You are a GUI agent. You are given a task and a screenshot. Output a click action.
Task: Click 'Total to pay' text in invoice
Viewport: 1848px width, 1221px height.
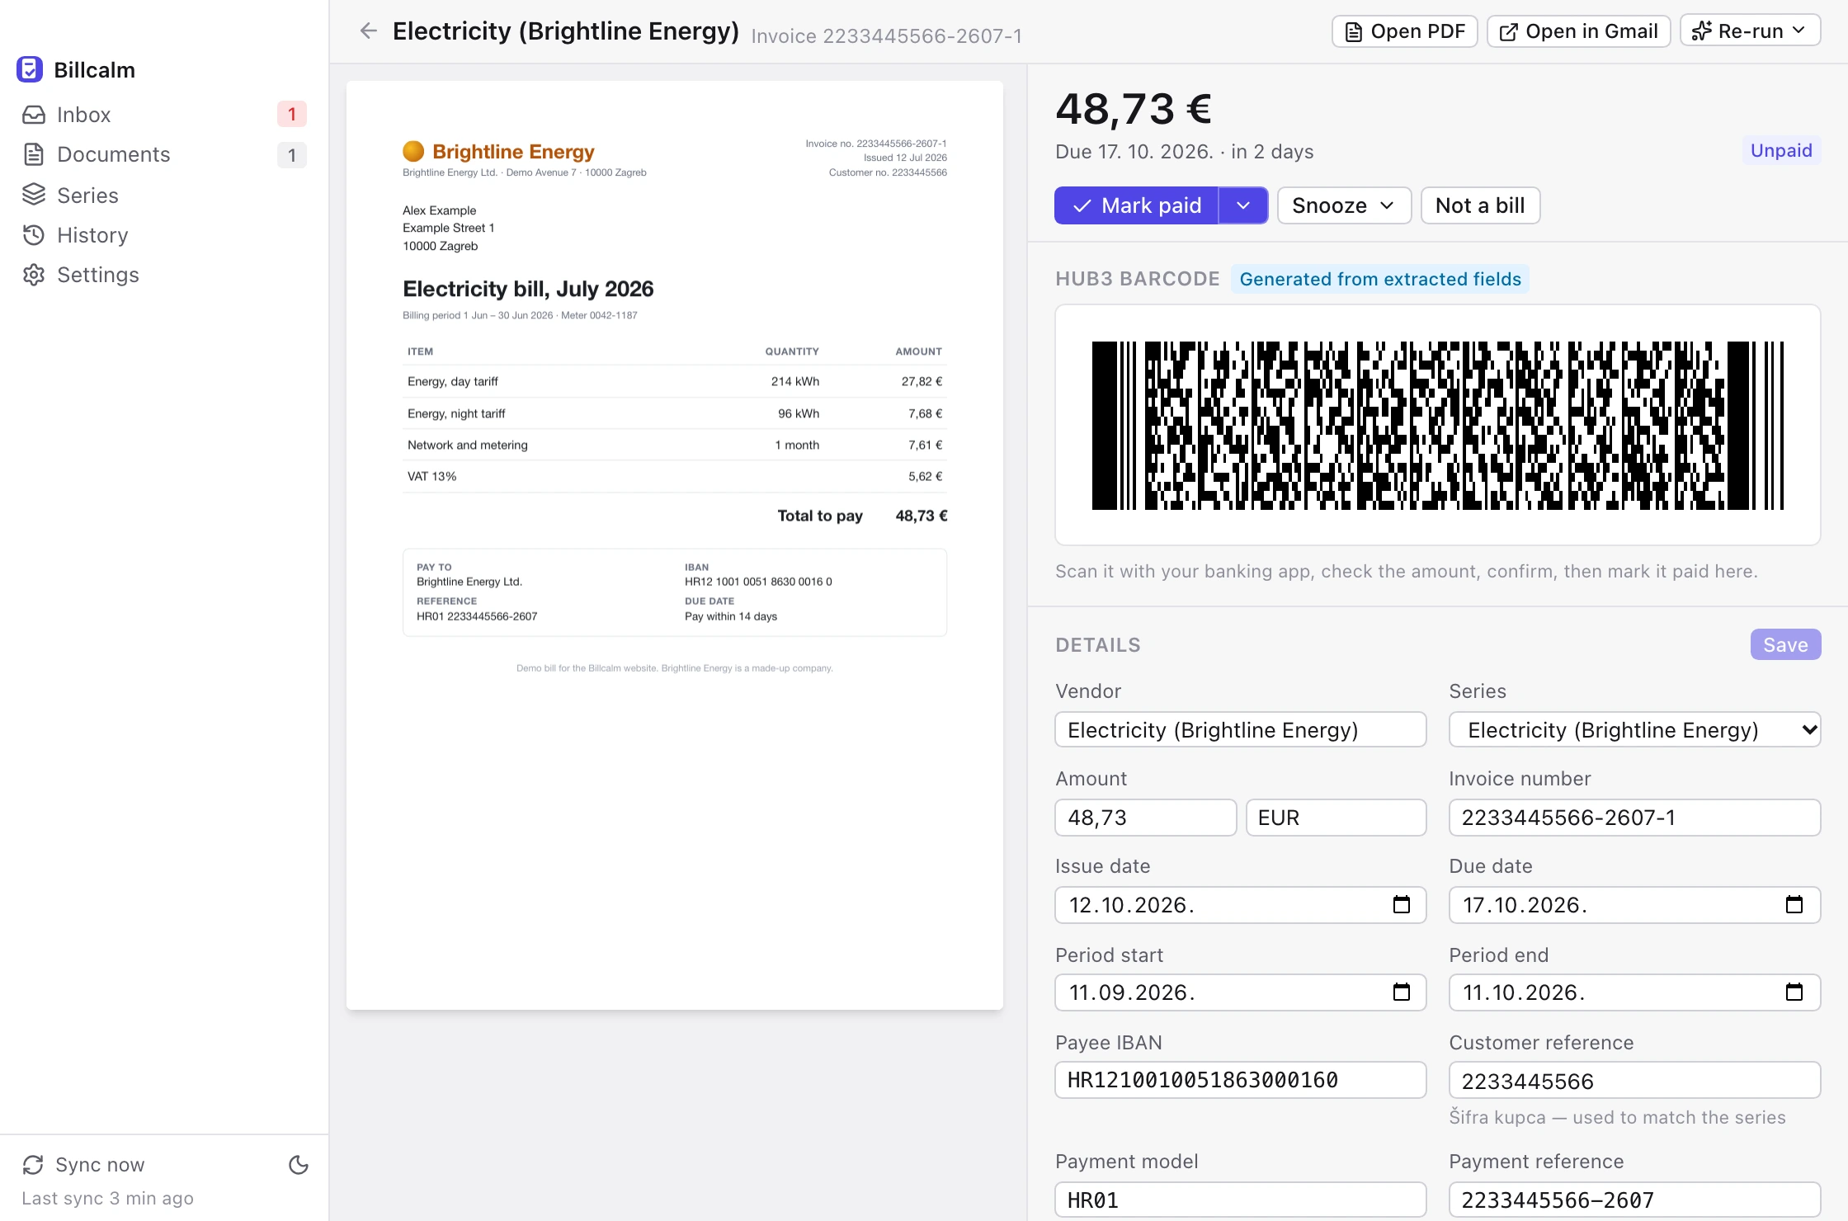[x=820, y=516]
